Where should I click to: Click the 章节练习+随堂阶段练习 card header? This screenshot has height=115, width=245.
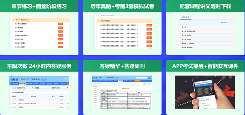(x=39, y=6)
